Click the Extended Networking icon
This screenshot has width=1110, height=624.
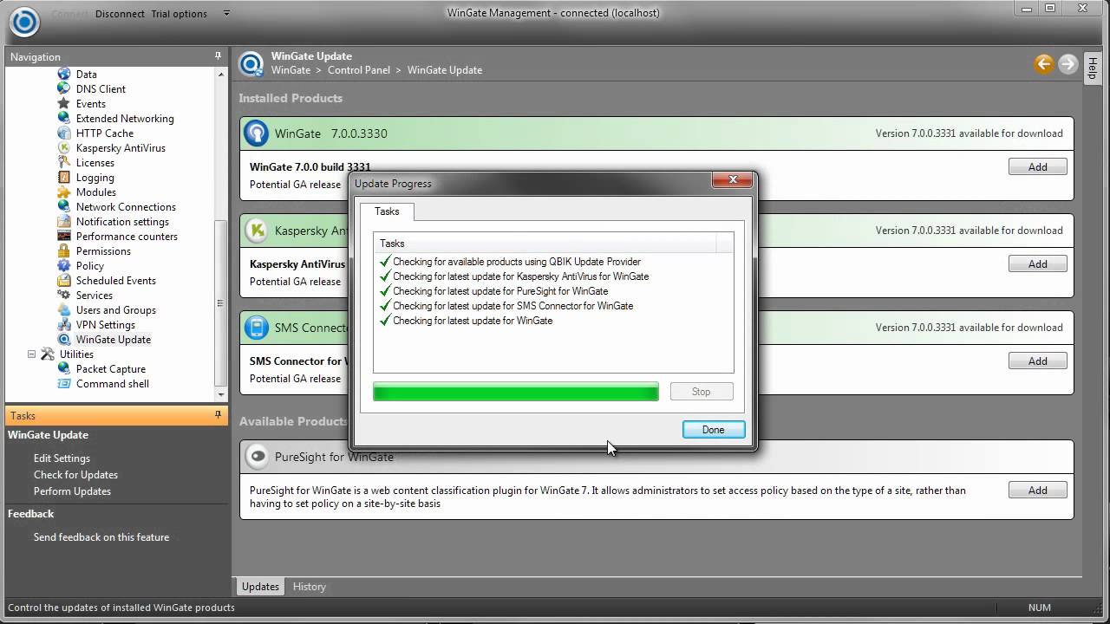pyautogui.click(x=64, y=119)
